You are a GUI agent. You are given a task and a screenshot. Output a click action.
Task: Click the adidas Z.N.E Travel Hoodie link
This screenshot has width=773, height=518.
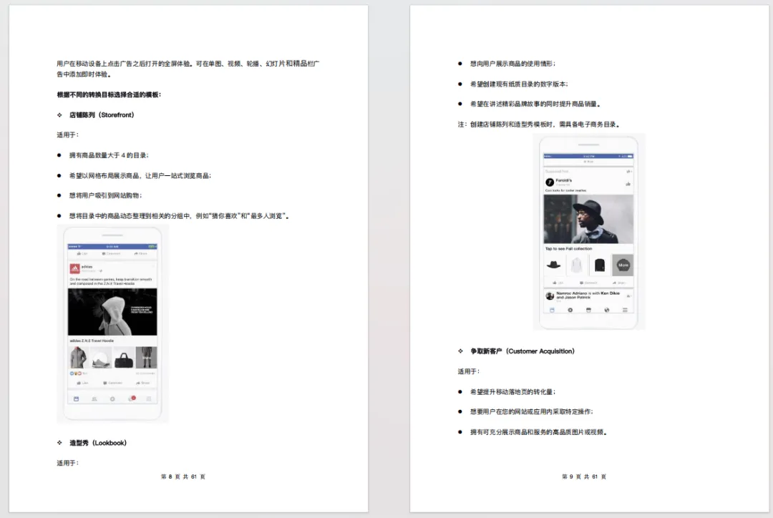click(x=92, y=340)
